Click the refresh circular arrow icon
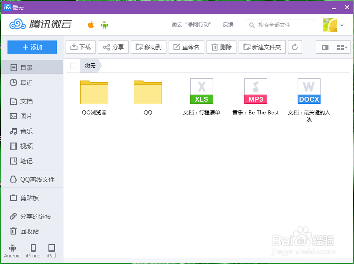Screen dimensions: 354x264 coord(295,47)
